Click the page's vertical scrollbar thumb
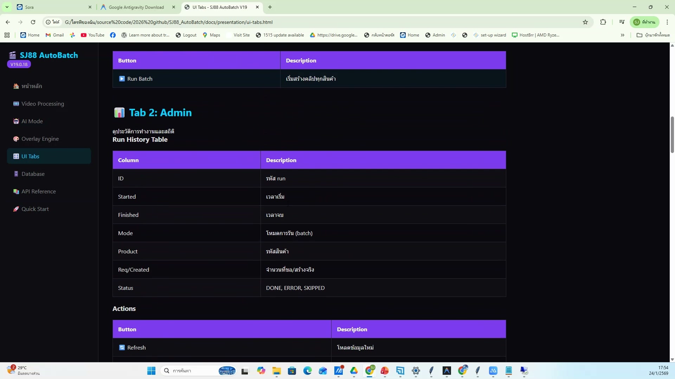Screen dimensions: 675x379 pyautogui.click(x=672, y=134)
